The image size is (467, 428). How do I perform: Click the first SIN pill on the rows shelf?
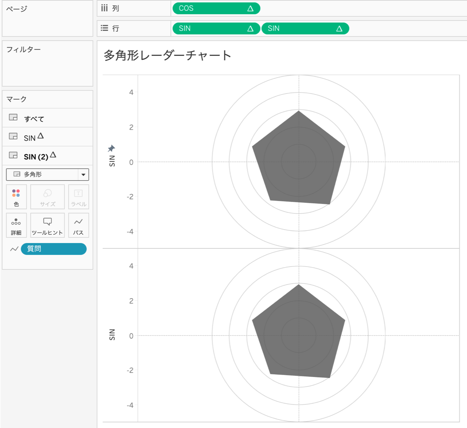click(216, 29)
